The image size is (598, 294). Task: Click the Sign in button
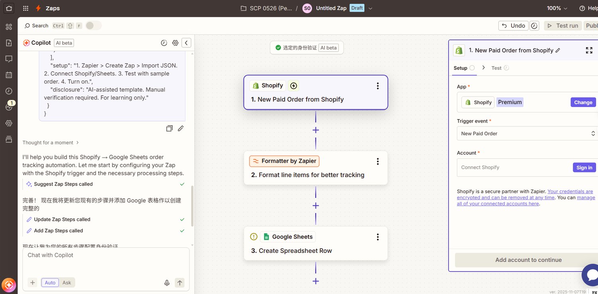point(584,168)
